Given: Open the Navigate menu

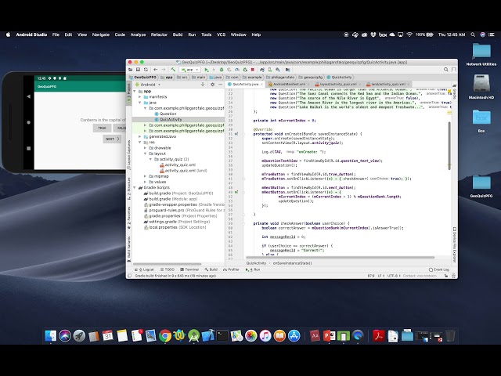Looking at the screenshot, I should (x=101, y=34).
